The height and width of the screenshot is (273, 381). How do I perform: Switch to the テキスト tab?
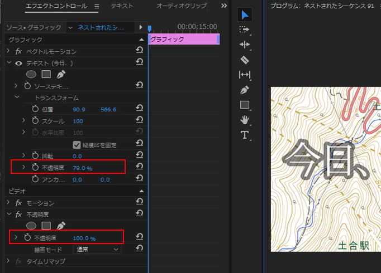[x=122, y=6]
